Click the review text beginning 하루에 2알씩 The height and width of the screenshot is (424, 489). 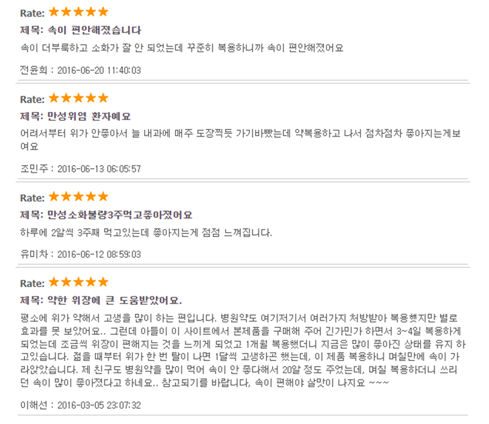coord(146,233)
